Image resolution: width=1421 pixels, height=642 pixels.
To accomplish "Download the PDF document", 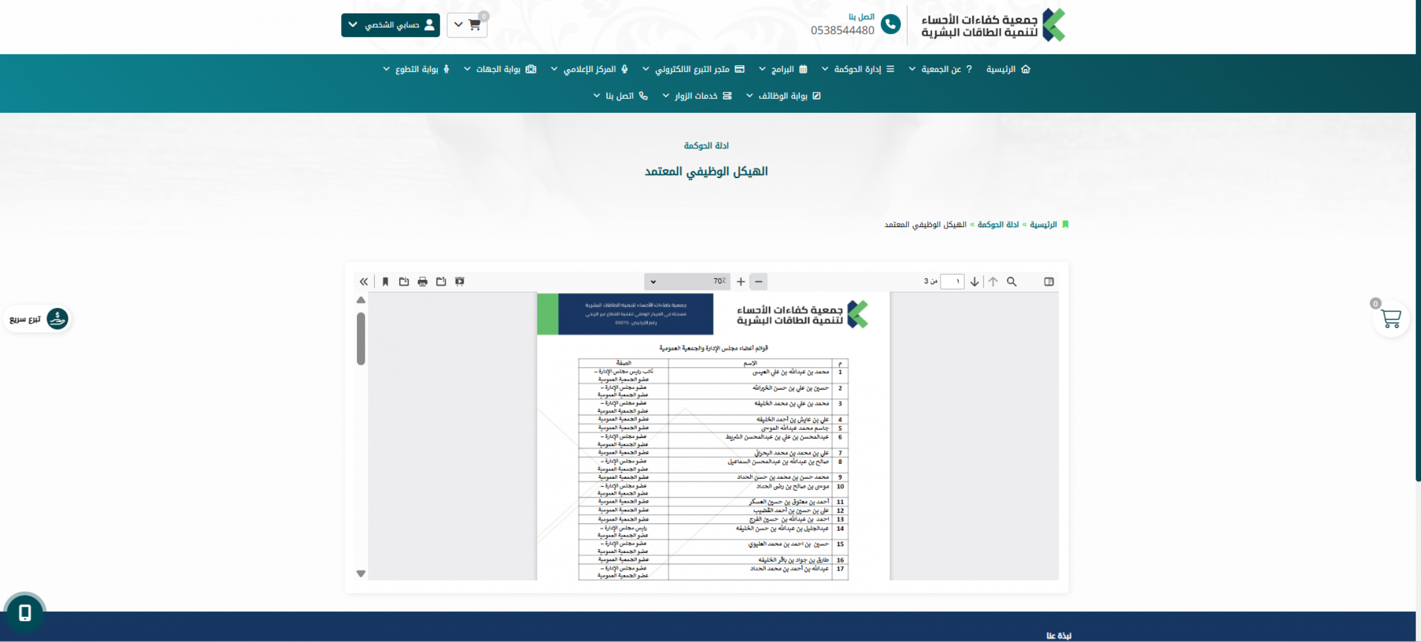I will (404, 281).
